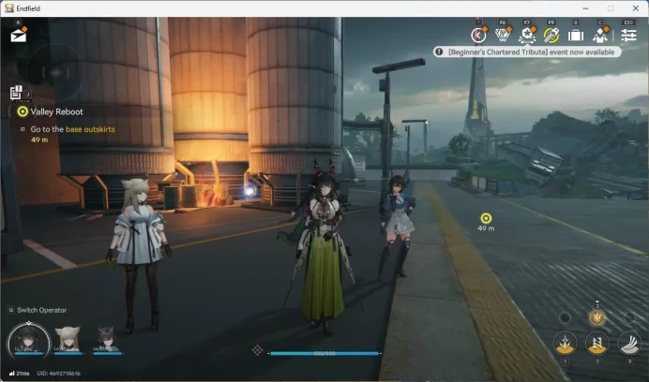Trigger the golden ultimate skill icon
Image resolution: width=649 pixels, height=382 pixels.
(596, 317)
